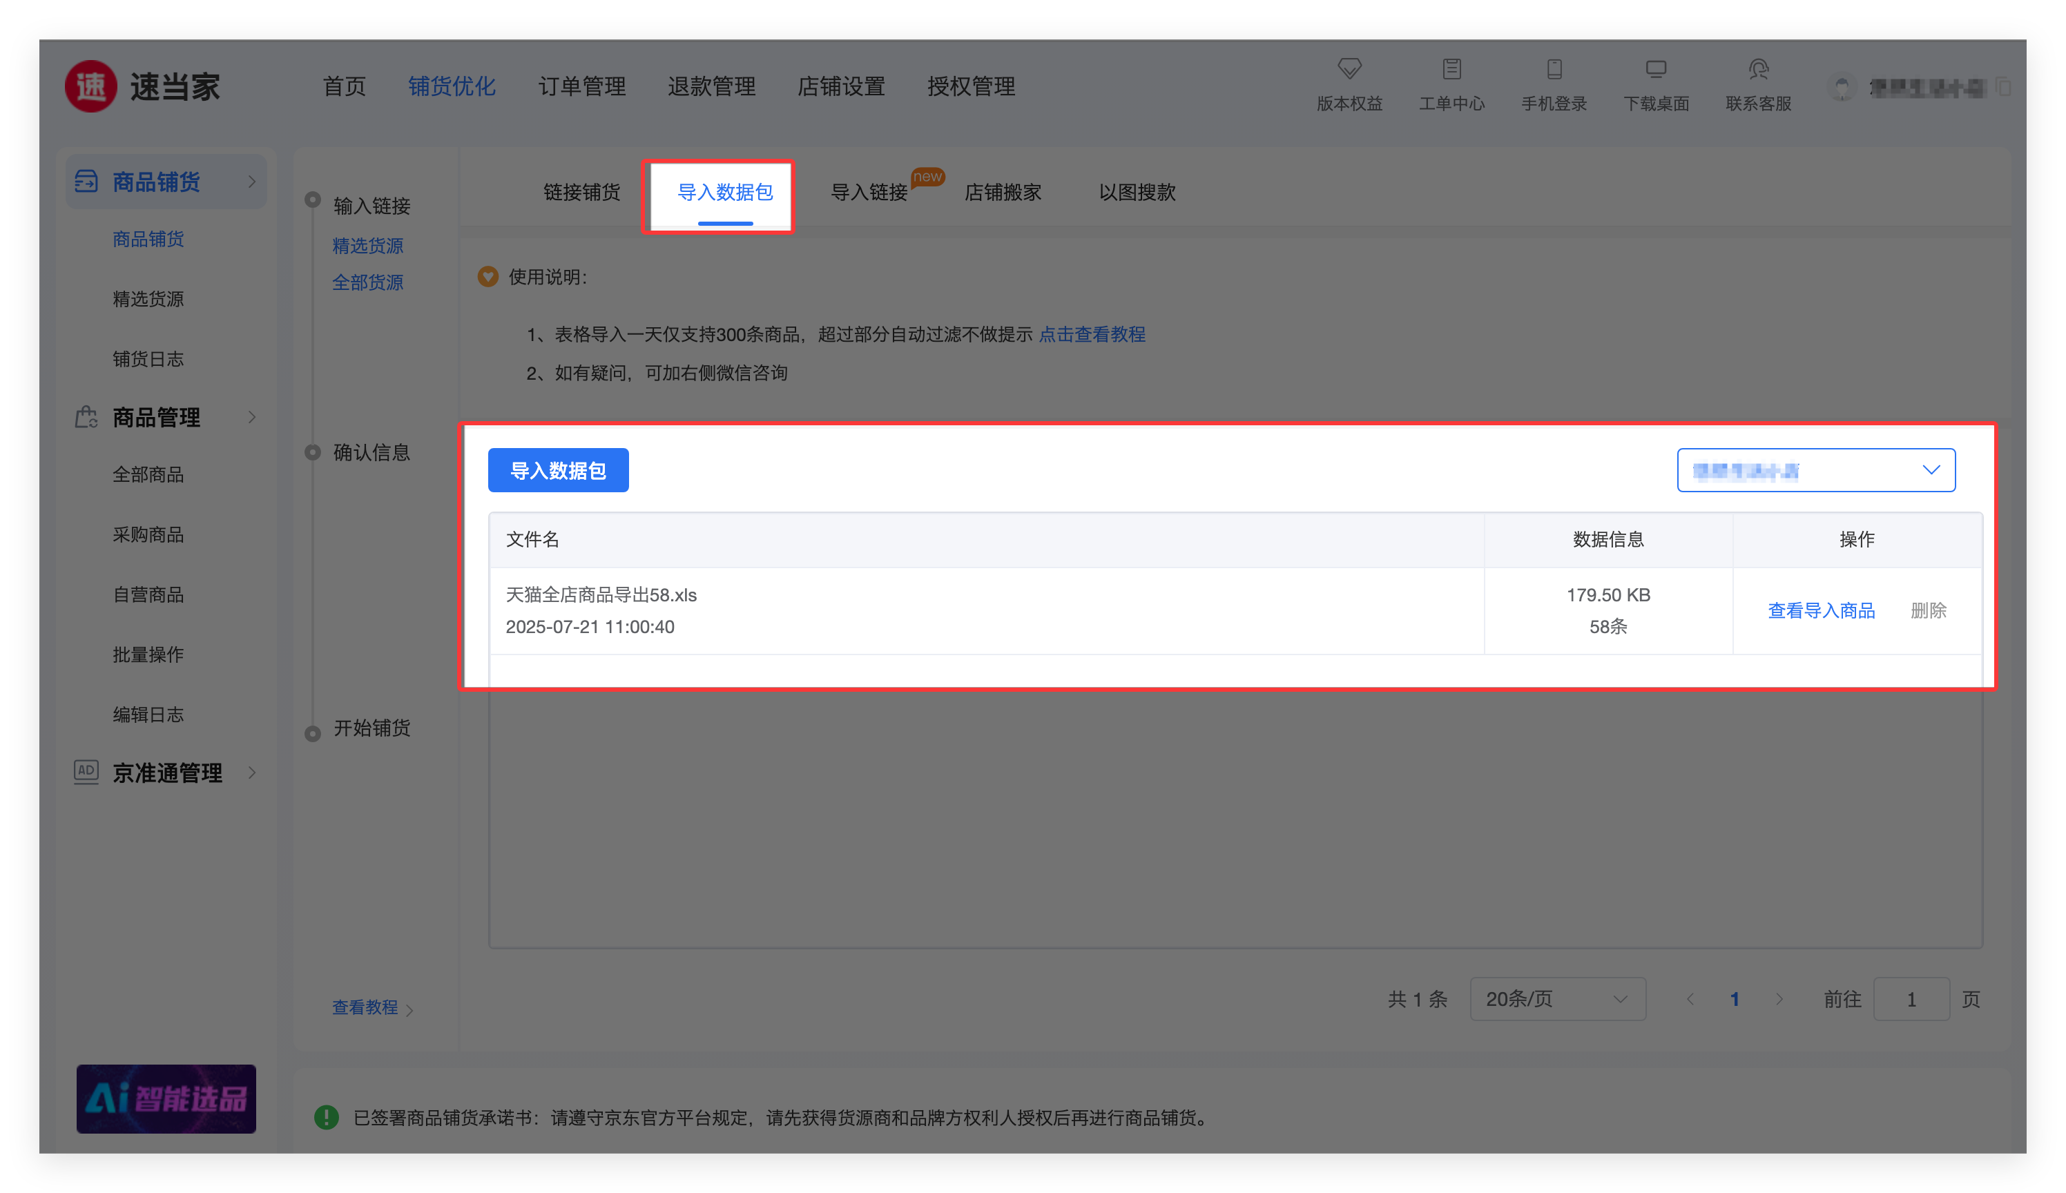The width and height of the screenshot is (2066, 1193).
Task: Open the 工单中心 ticket icon
Action: (x=1451, y=69)
